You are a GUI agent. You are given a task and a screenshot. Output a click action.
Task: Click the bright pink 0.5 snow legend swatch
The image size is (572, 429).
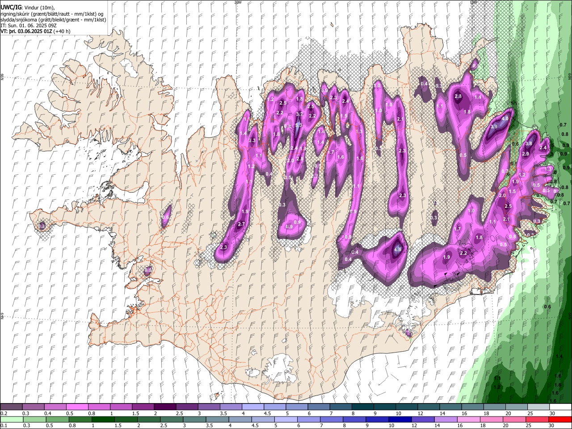coord(77,407)
